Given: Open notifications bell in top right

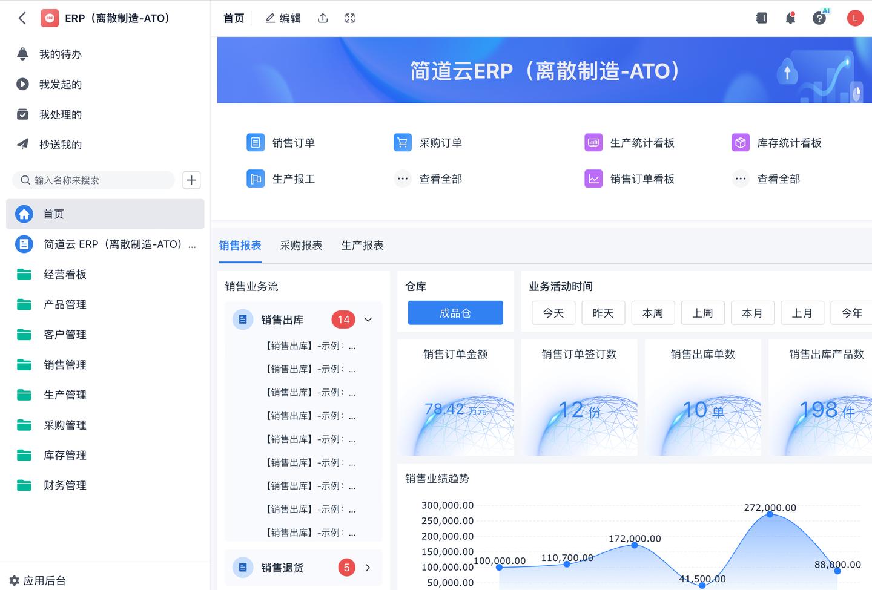Looking at the screenshot, I should [x=790, y=18].
